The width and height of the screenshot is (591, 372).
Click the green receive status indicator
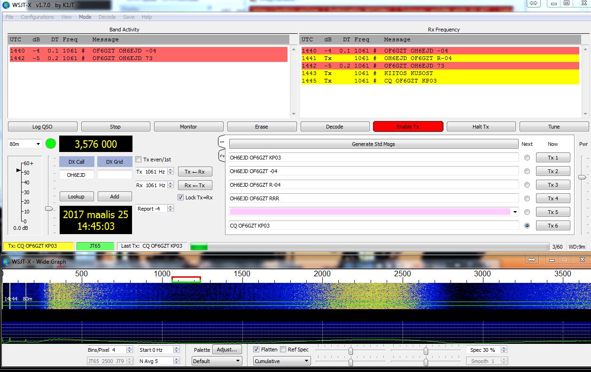coord(51,144)
